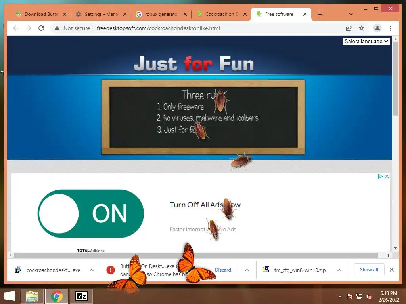Open a new tab with the plus button
Viewport: 406px width, 304px height.
(320, 14)
